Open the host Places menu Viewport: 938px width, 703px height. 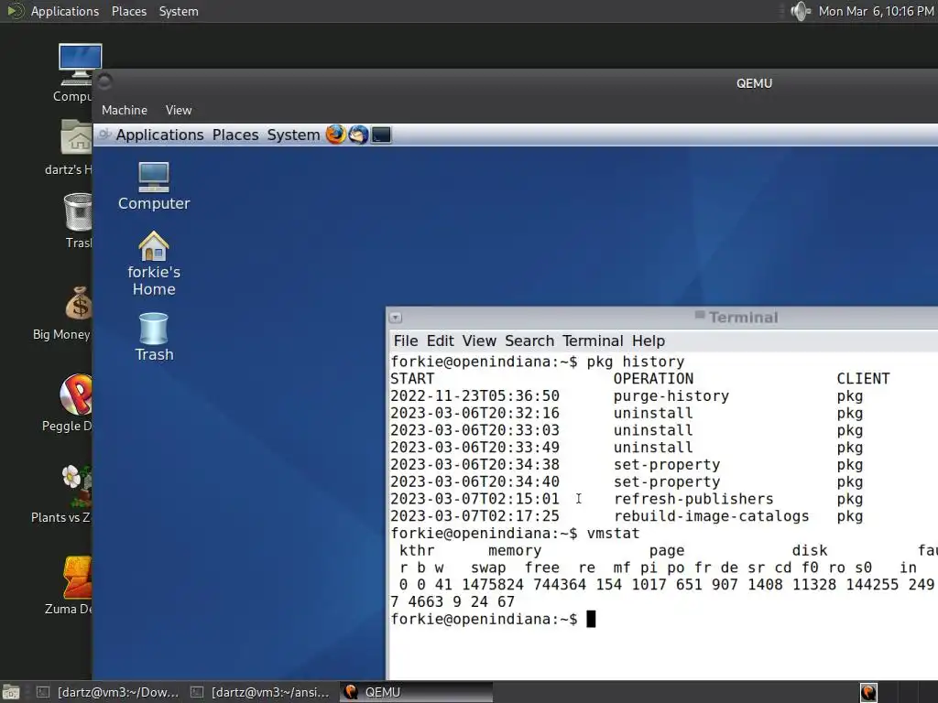[x=128, y=11]
